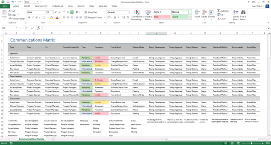The height and width of the screenshot is (145, 271).
Task: Click the Undo arrow icon
Action: point(13,2)
